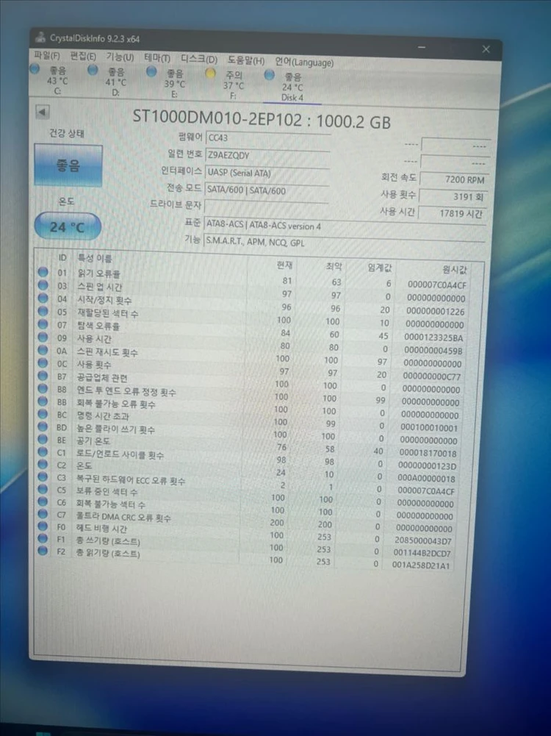Click the status circle for ID BD

click(x=43, y=426)
